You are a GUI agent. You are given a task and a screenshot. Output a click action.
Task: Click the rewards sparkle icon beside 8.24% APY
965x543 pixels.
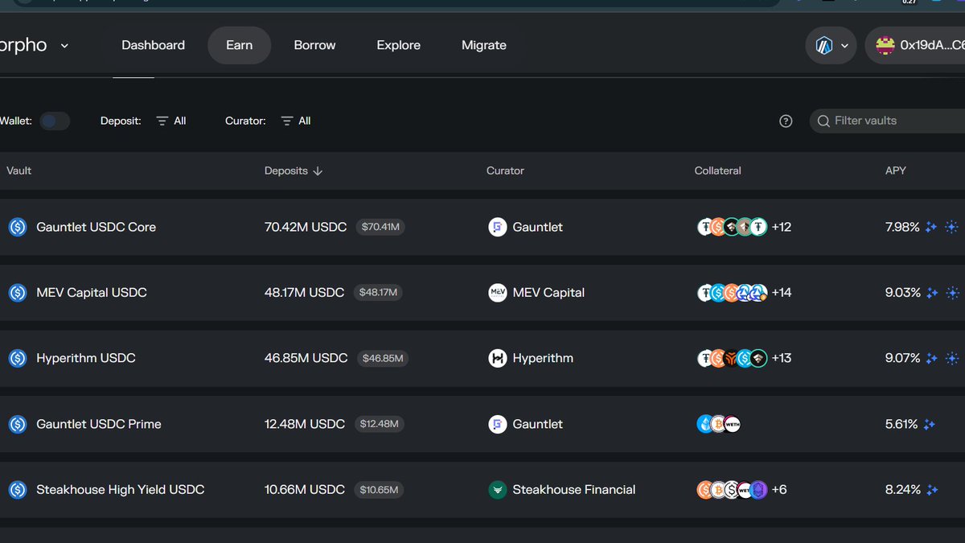click(932, 489)
